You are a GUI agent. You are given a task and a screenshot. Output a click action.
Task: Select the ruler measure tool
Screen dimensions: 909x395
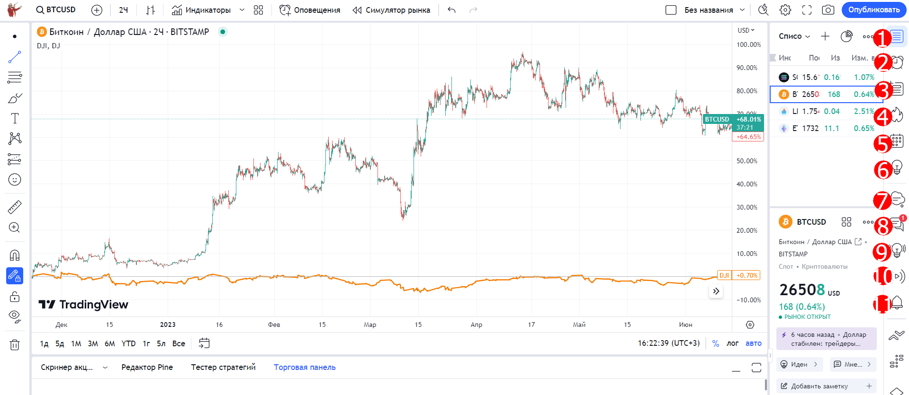pyautogui.click(x=15, y=207)
